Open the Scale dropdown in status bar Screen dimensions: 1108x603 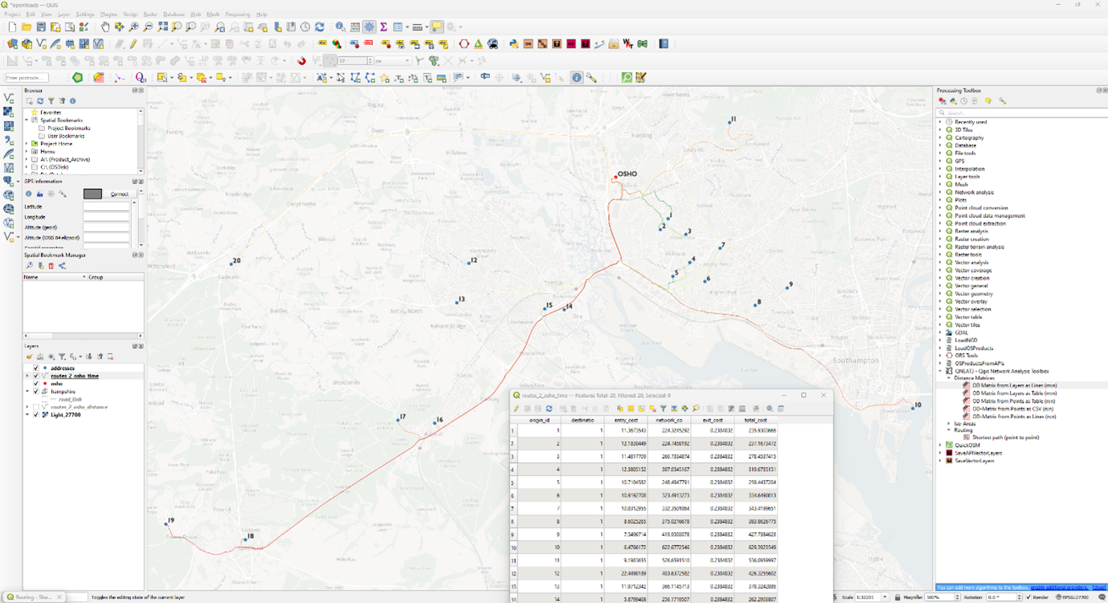pyautogui.click(x=885, y=597)
